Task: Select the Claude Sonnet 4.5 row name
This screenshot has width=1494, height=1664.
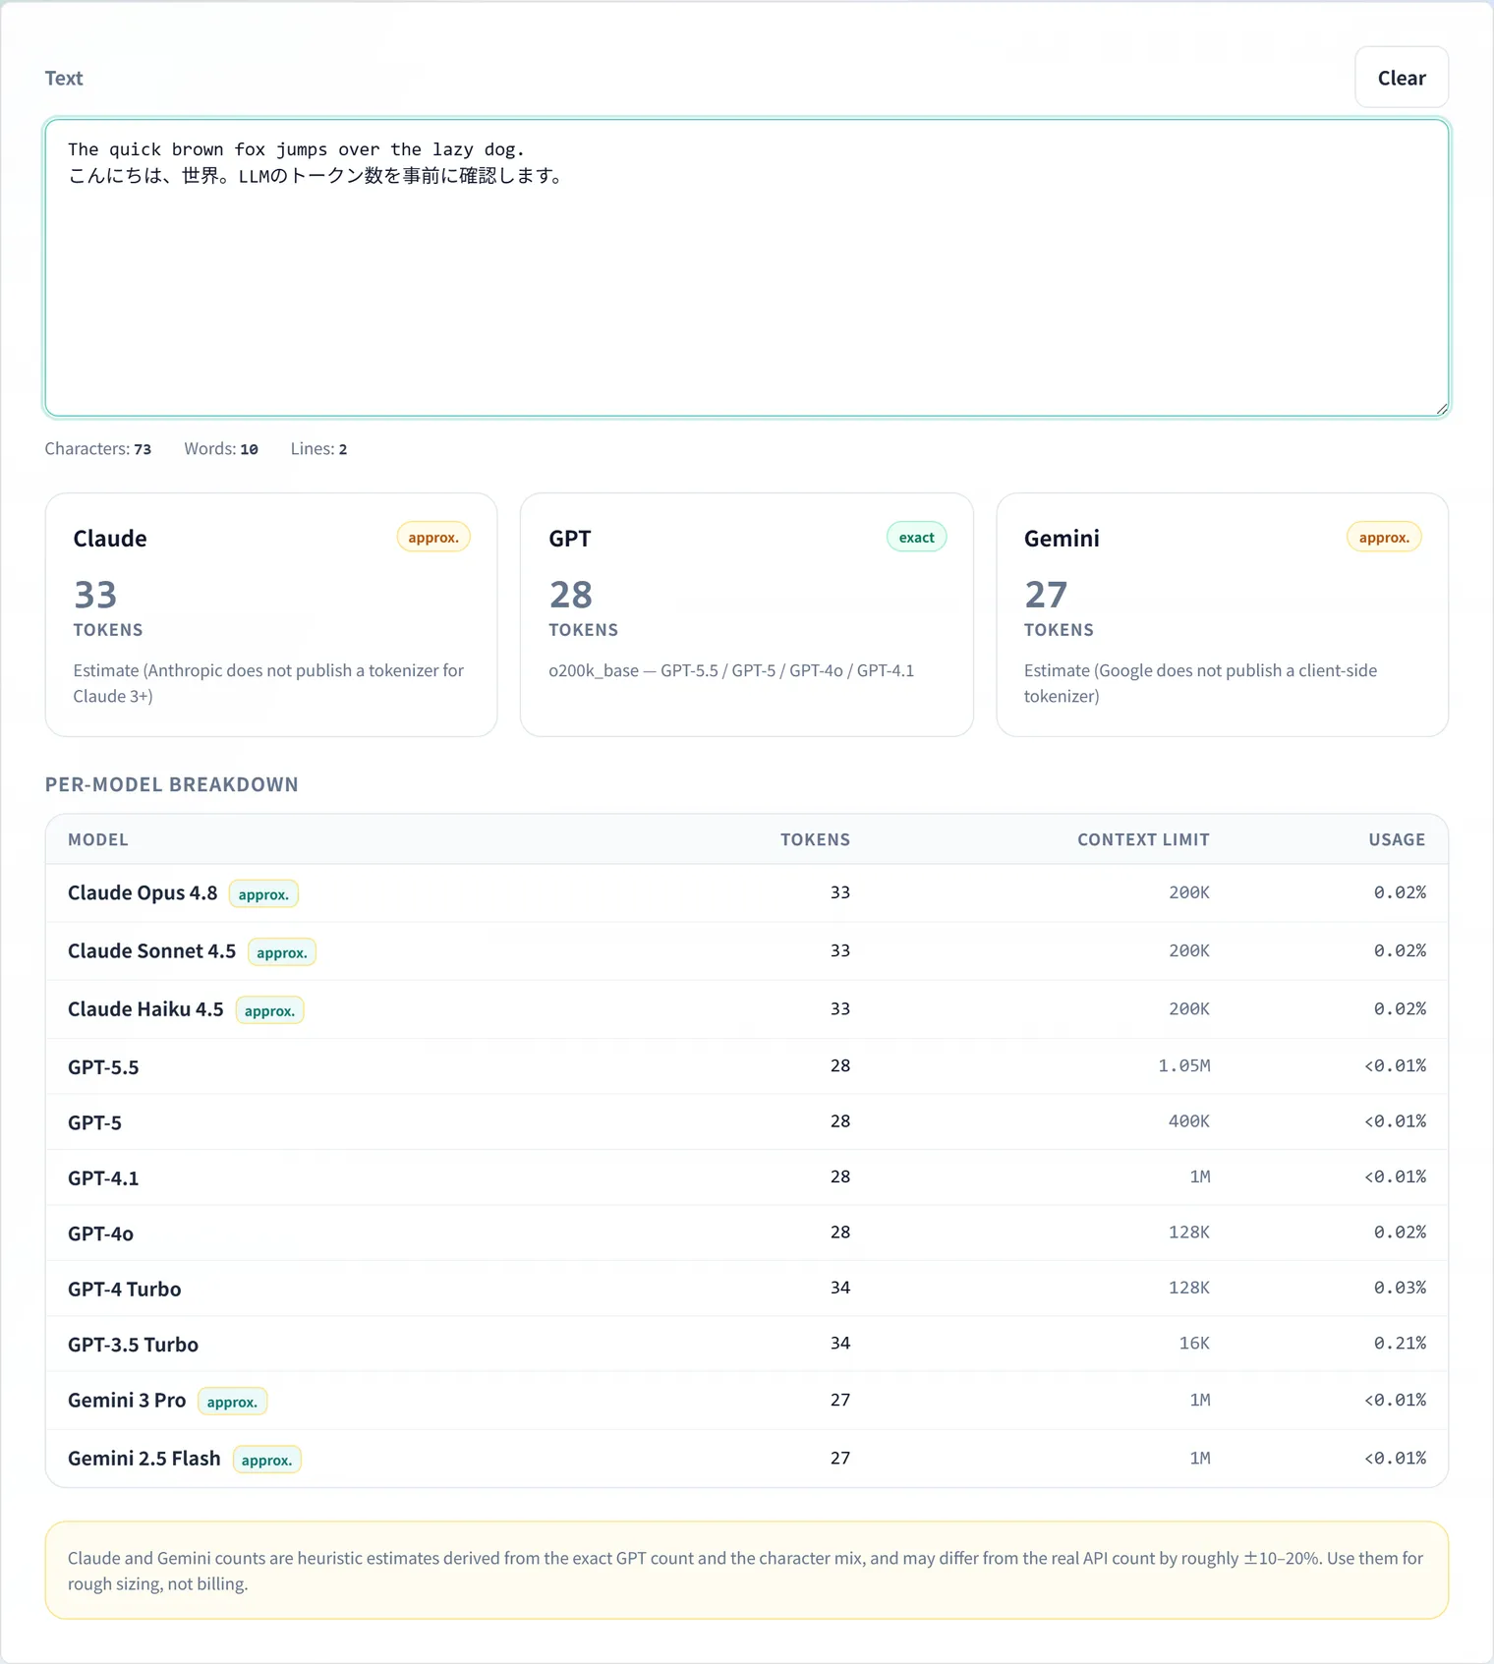Action: (151, 950)
